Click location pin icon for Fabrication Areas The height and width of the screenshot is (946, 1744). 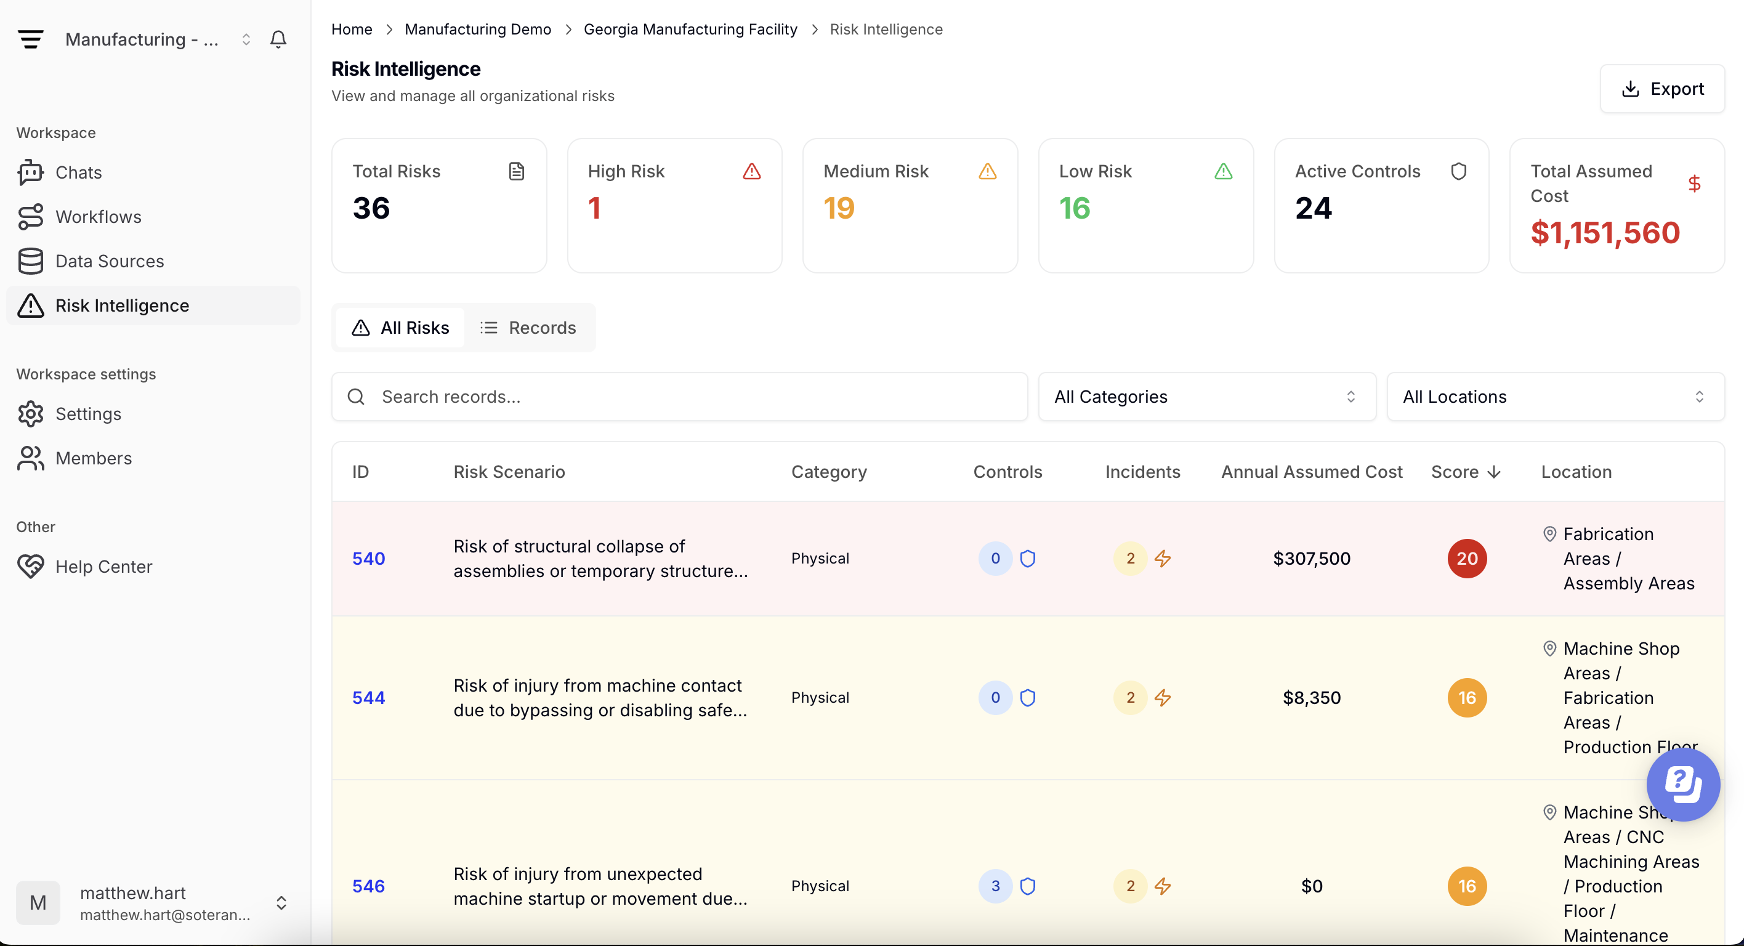(1549, 535)
